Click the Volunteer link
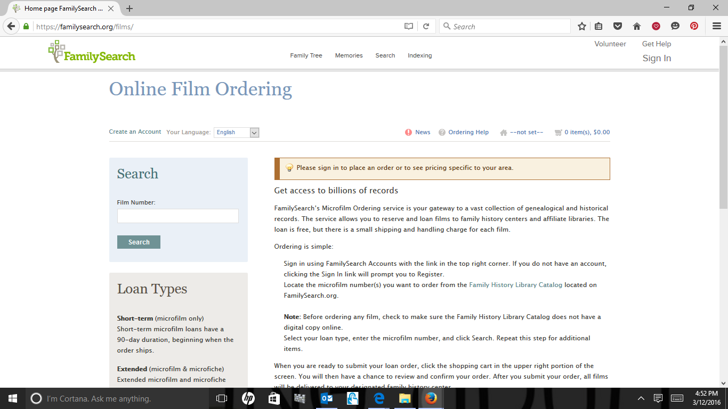728x409 pixels. pos(610,44)
